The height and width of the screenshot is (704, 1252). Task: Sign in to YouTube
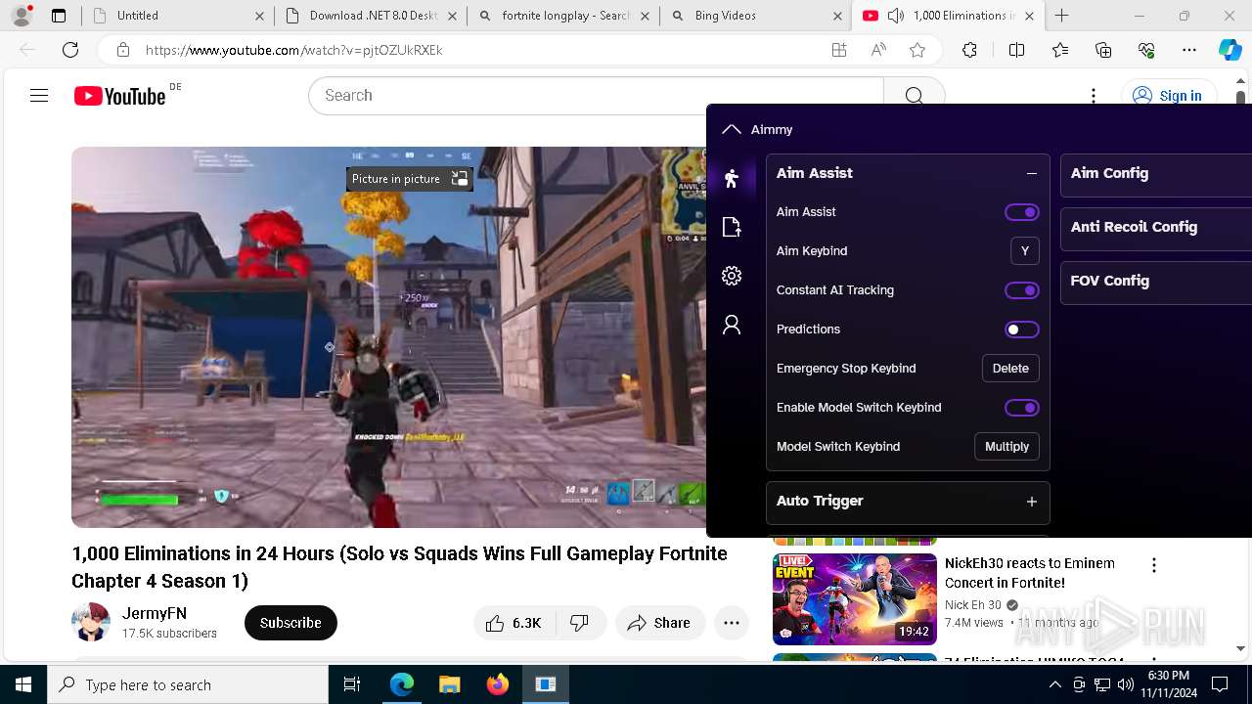pyautogui.click(x=1168, y=96)
